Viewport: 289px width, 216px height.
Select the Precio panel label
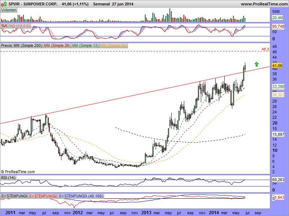click(x=7, y=45)
